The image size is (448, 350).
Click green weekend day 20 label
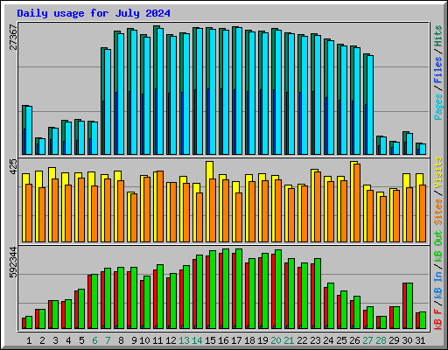coord(276,340)
